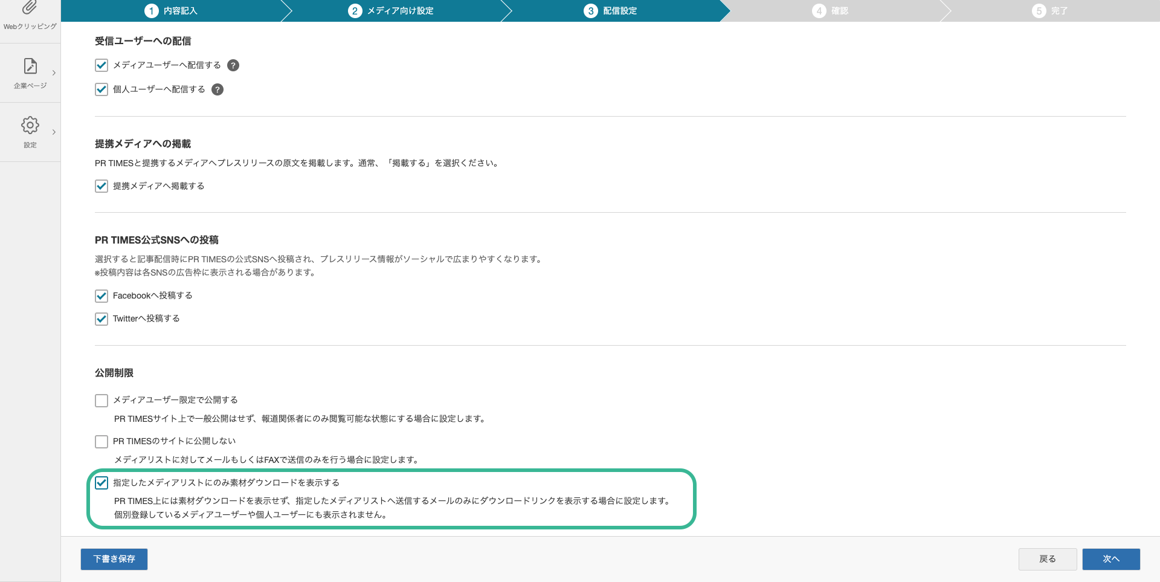The width and height of the screenshot is (1160, 582).
Task: Select step 3 配信設定
Action: click(x=610, y=11)
